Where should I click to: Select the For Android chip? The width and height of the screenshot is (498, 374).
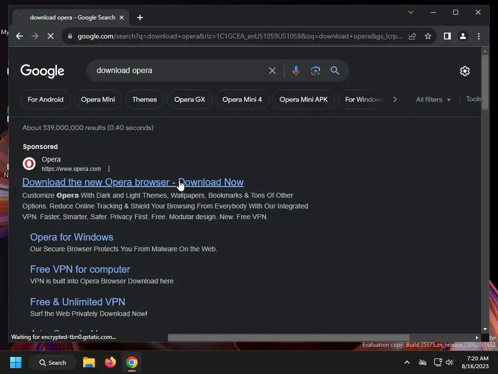[x=45, y=99]
